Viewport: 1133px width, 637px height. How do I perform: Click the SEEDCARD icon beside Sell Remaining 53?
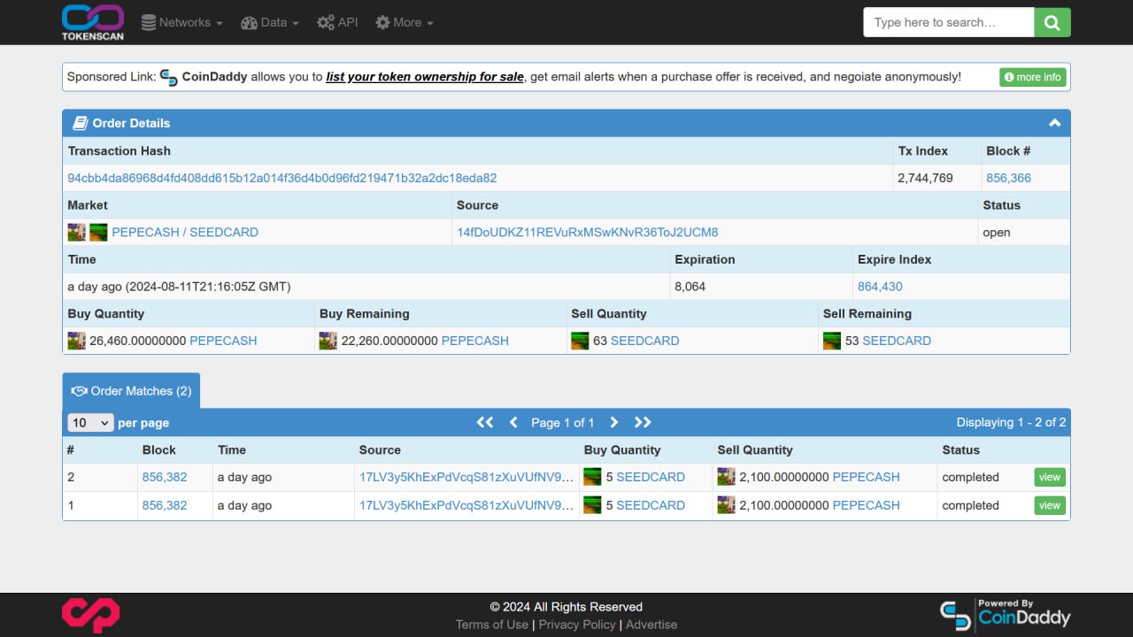(832, 341)
